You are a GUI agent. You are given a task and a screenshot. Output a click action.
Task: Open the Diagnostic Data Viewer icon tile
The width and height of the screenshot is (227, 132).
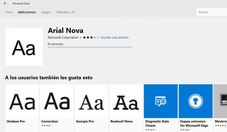(161, 101)
